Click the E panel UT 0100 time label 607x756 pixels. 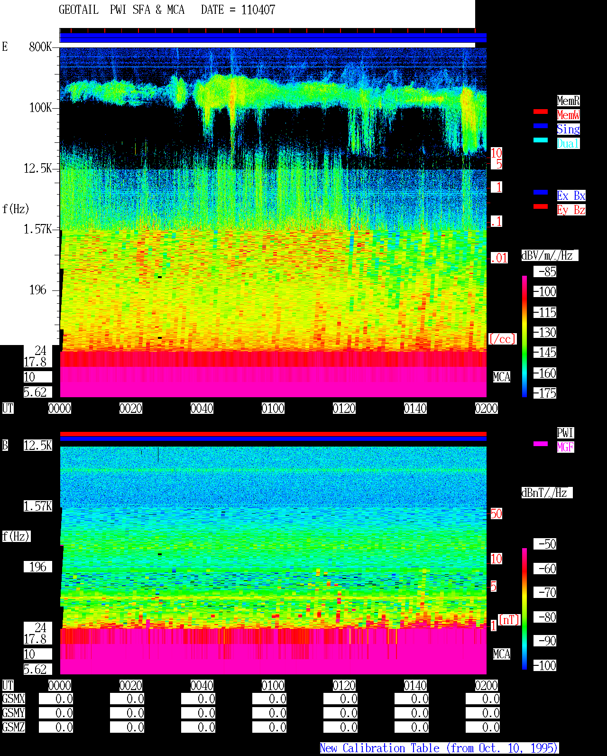273,408
